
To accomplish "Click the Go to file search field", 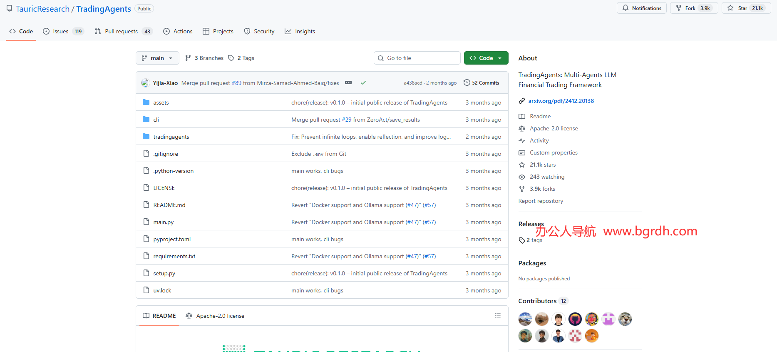I will 417,58.
